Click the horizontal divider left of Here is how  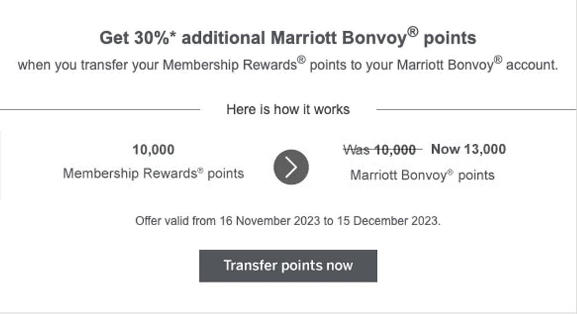pos(100,109)
